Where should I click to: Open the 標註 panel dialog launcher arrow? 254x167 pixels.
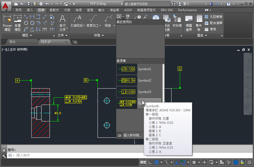[54, 35]
